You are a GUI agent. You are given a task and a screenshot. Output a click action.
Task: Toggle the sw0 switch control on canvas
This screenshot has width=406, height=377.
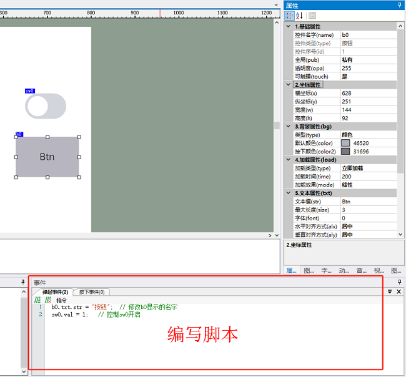click(x=46, y=106)
